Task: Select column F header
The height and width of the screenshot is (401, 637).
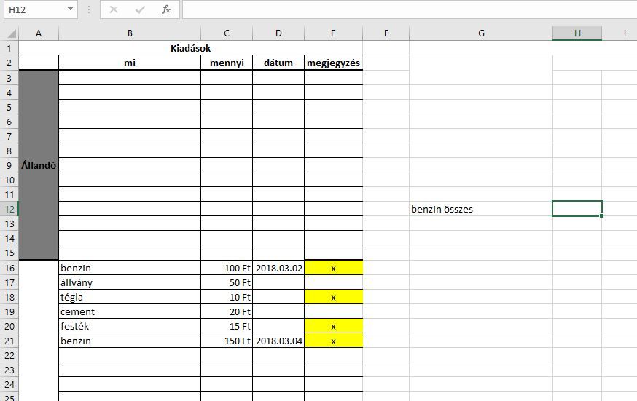Action: (386, 33)
